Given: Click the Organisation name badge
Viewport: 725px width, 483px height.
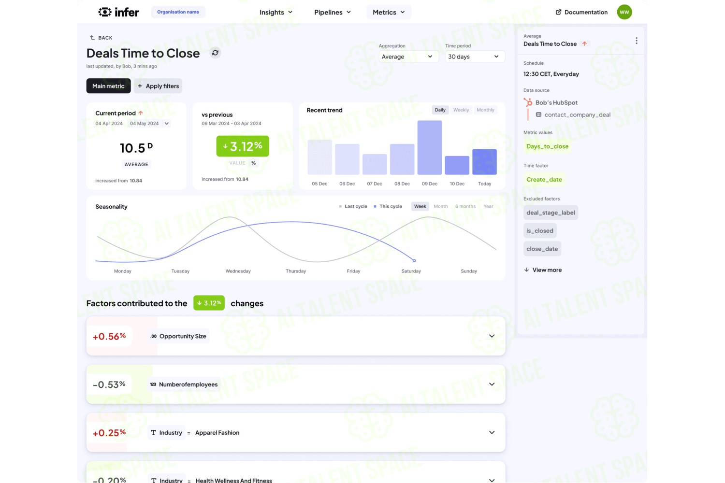Looking at the screenshot, I should tap(178, 12).
